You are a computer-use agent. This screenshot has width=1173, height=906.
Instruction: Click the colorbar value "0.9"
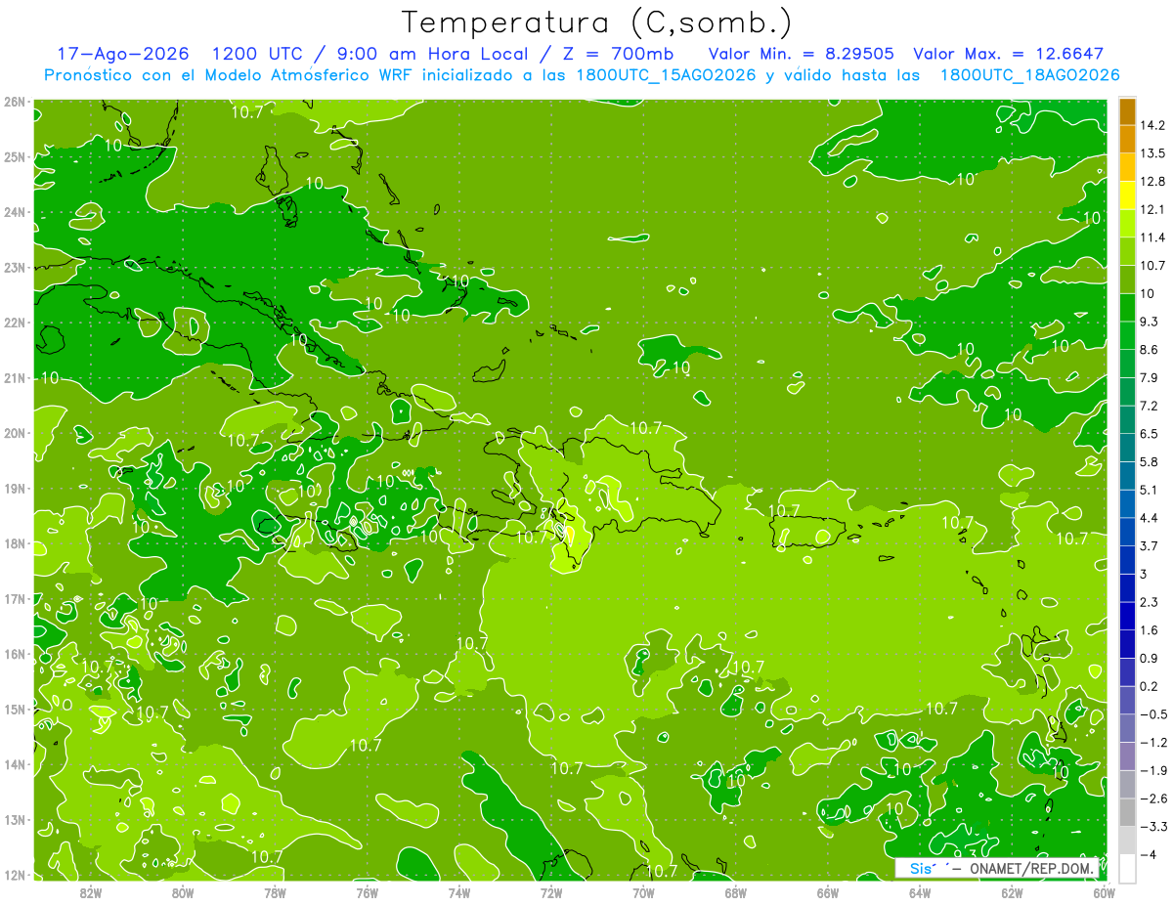[1150, 658]
